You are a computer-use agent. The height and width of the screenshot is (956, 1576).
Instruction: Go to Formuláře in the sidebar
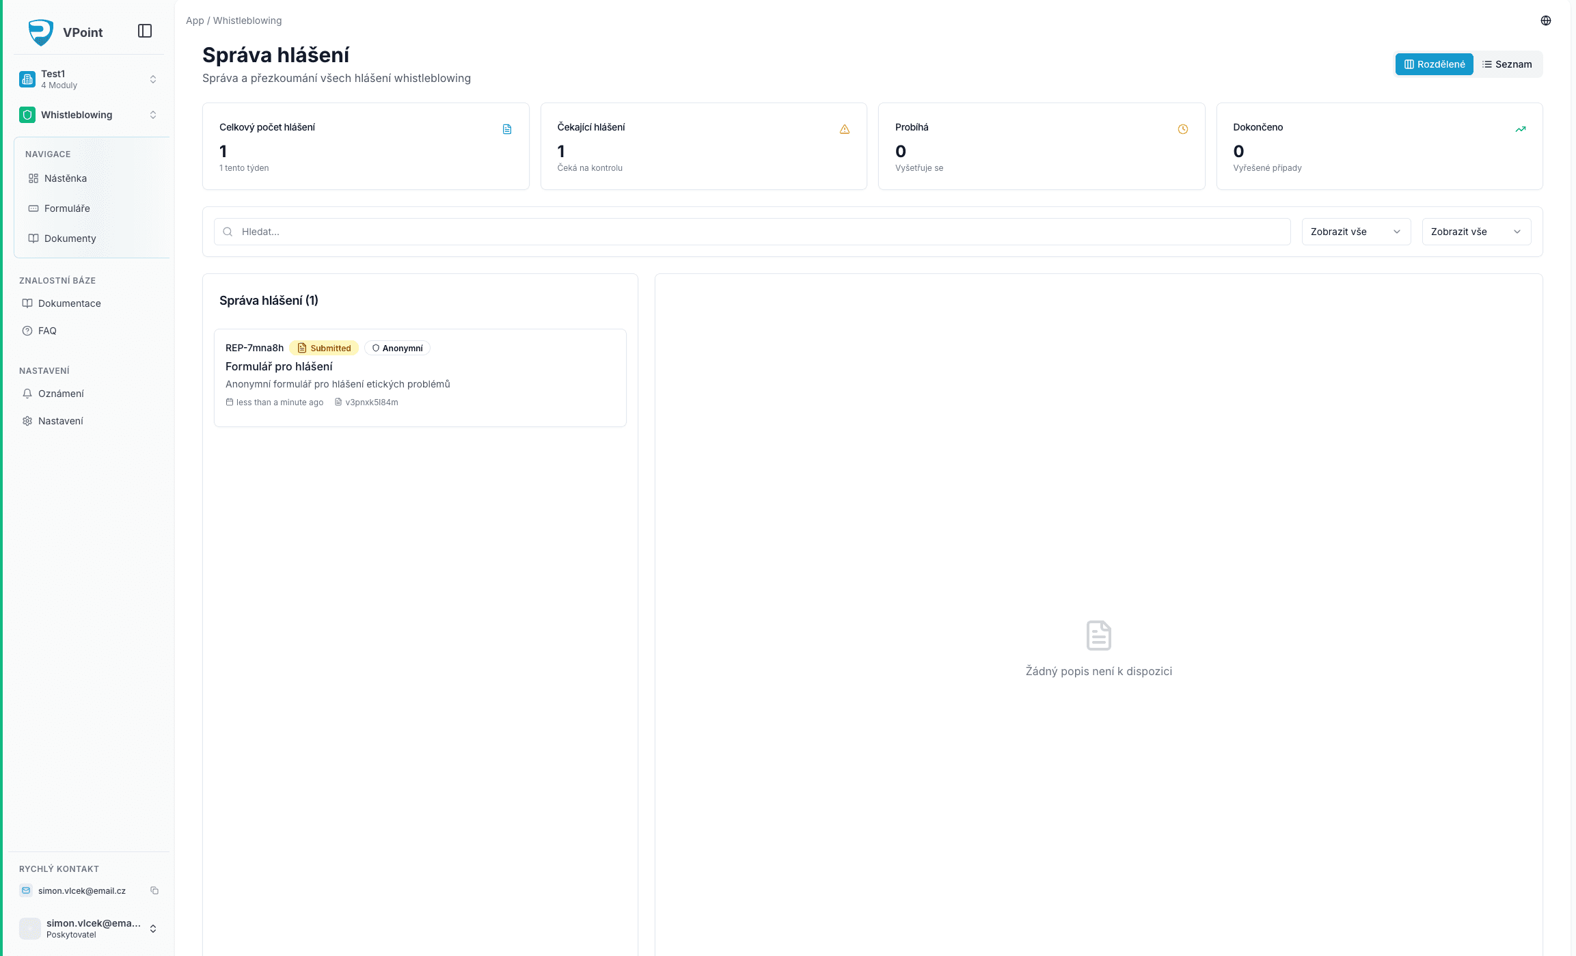click(67, 208)
